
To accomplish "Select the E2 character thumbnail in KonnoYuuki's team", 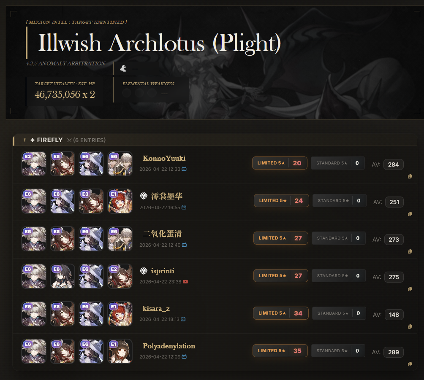I will [34, 164].
